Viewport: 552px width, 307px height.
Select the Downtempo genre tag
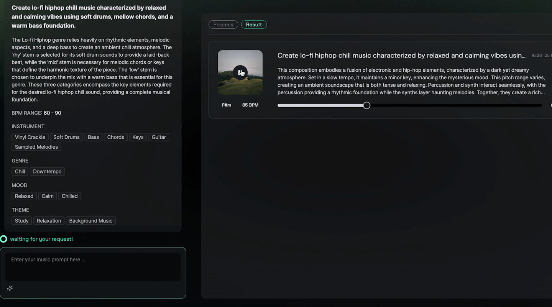coord(47,171)
